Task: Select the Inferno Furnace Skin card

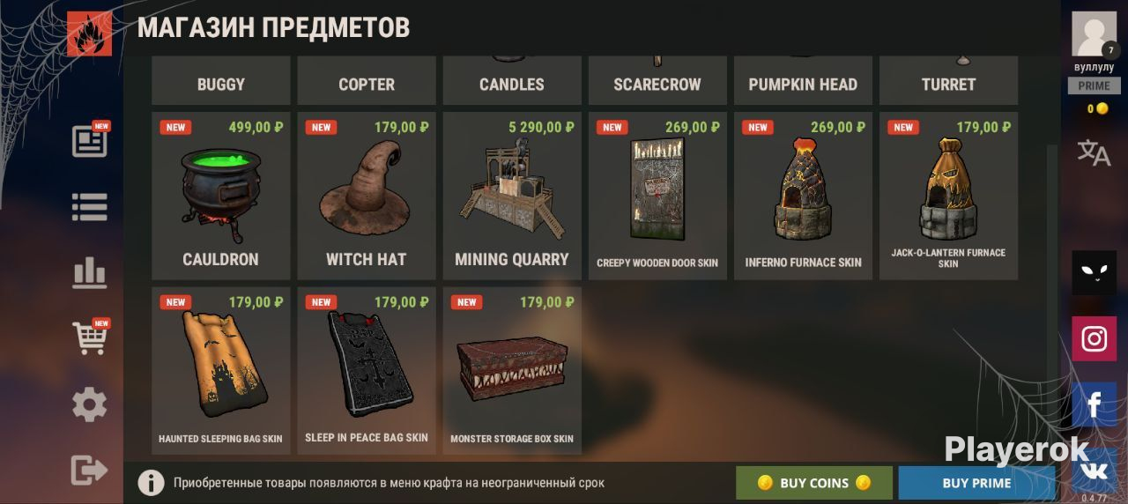Action: point(803,196)
